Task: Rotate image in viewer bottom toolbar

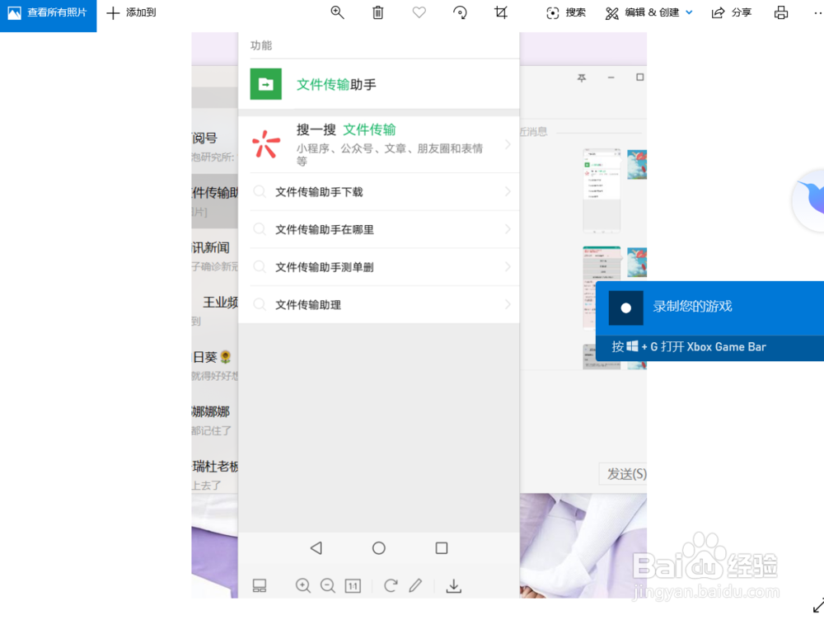Action: tap(391, 585)
